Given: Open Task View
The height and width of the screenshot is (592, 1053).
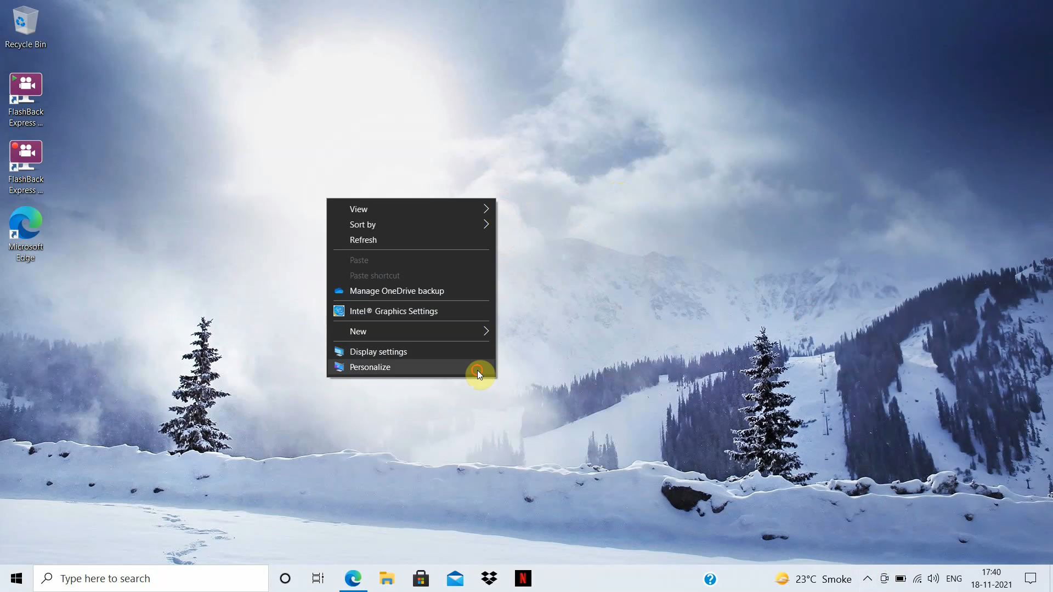Looking at the screenshot, I should pyautogui.click(x=317, y=578).
